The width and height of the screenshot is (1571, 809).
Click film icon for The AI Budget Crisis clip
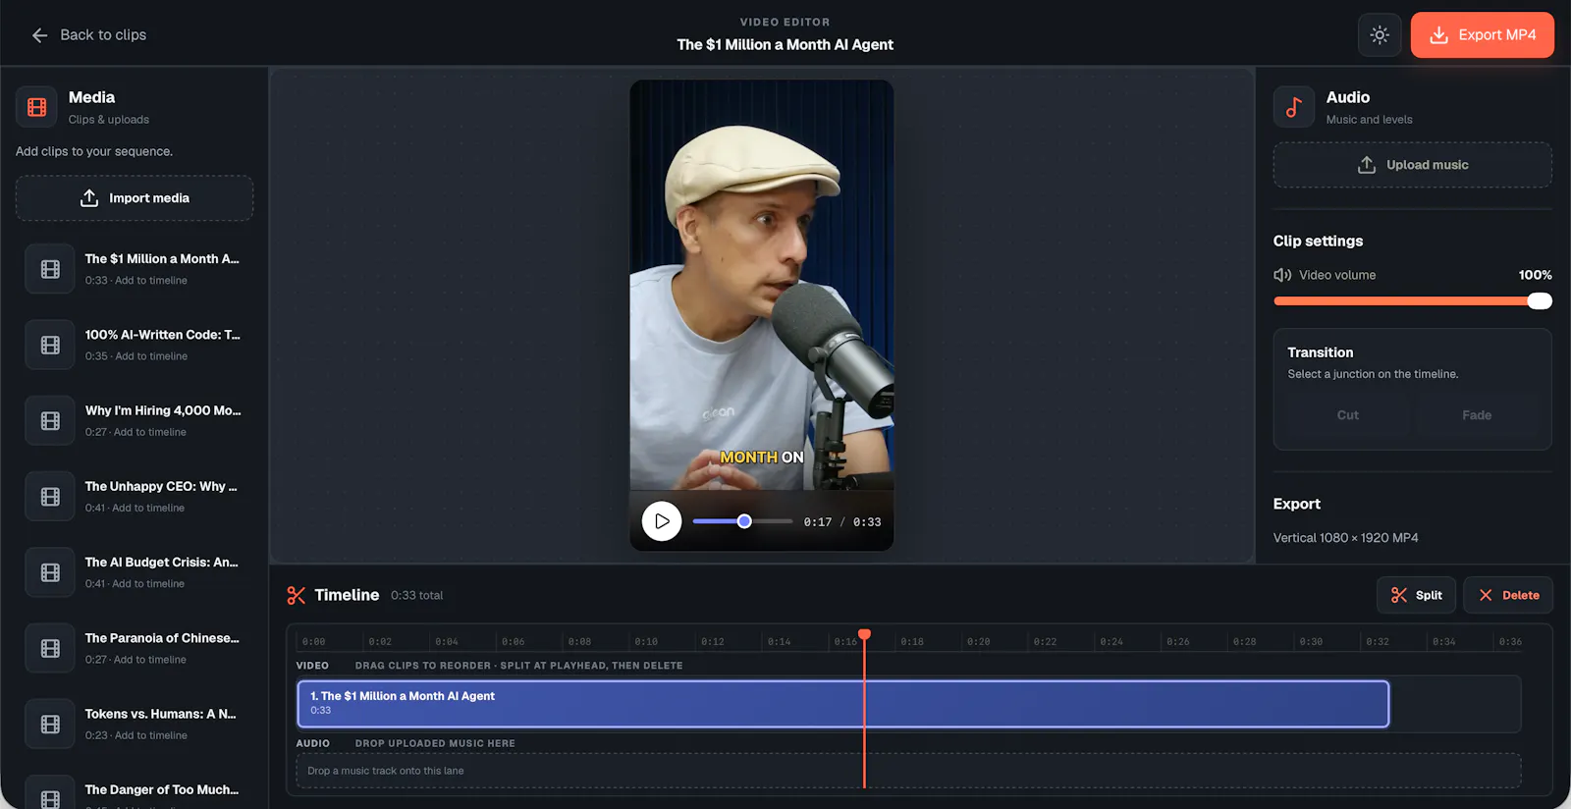click(50, 572)
